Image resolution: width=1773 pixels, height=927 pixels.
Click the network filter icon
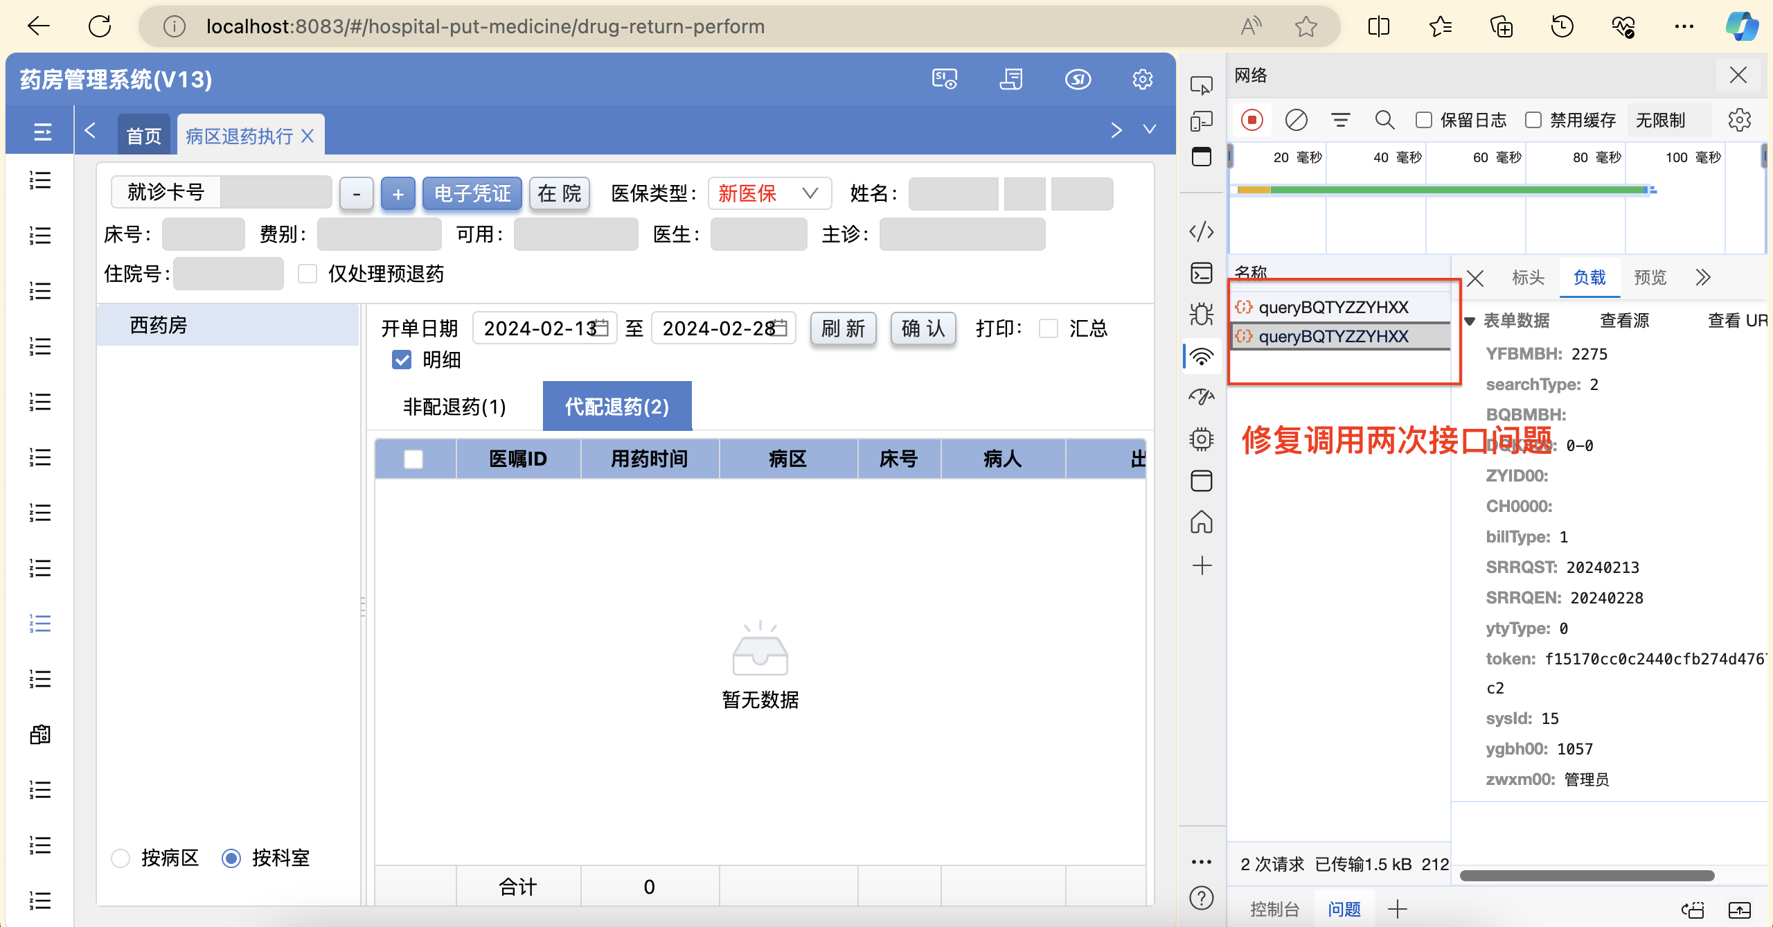(1340, 120)
